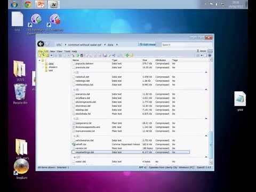
Task: Expand the dropdown arrow after DLC
Action: (65, 45)
